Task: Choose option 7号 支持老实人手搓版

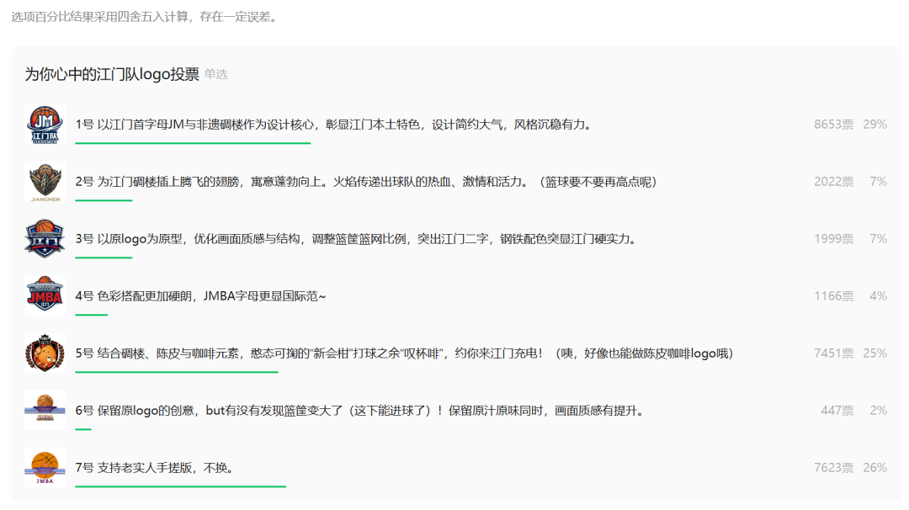Action: pos(154,468)
